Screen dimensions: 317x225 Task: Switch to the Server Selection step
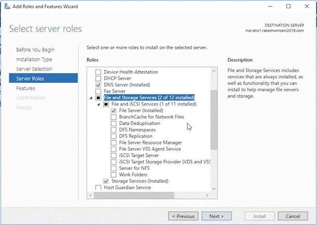coord(34,69)
